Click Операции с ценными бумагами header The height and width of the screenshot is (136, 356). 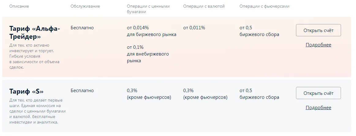pyautogui.click(x=148, y=9)
